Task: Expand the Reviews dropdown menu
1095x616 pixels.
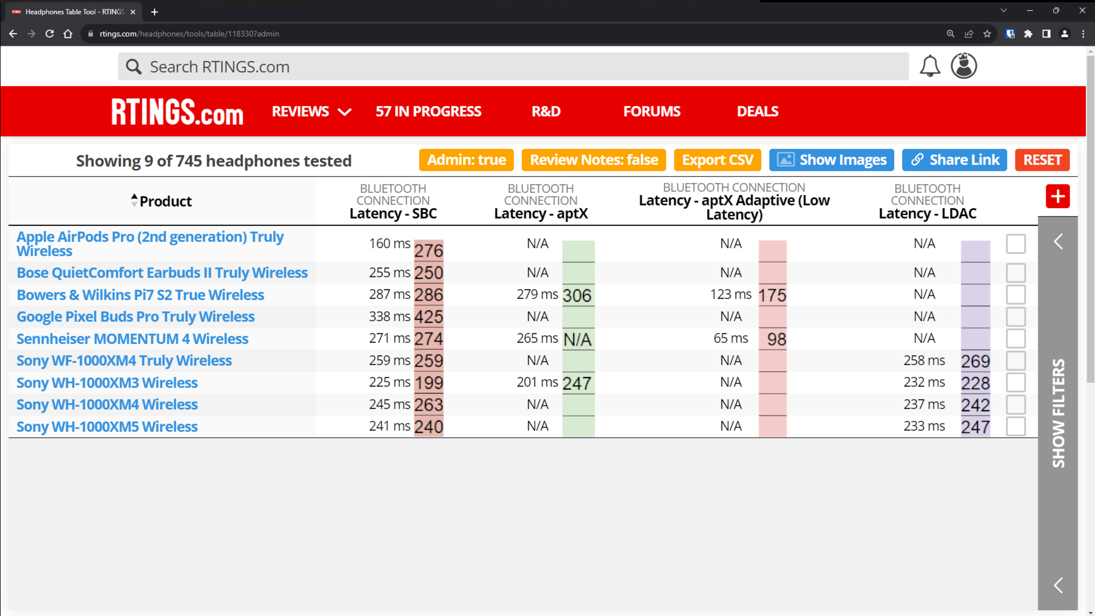Action: click(x=312, y=112)
